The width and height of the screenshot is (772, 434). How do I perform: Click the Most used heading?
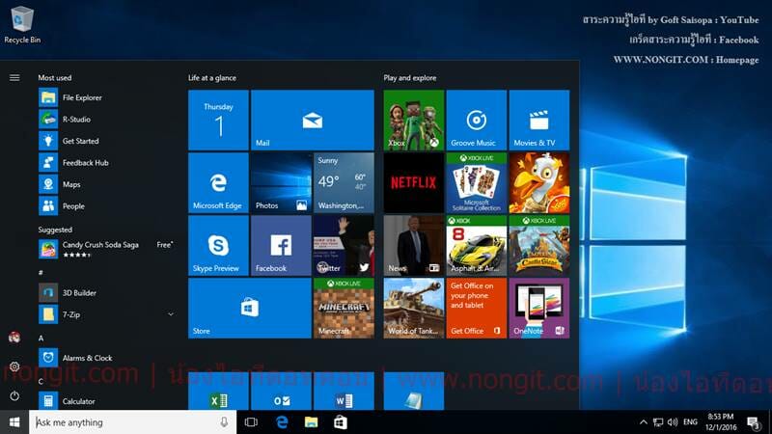click(55, 78)
